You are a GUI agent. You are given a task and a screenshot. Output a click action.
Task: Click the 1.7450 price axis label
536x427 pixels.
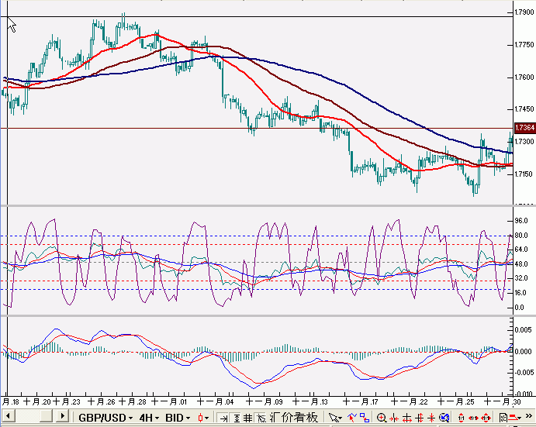coord(524,109)
